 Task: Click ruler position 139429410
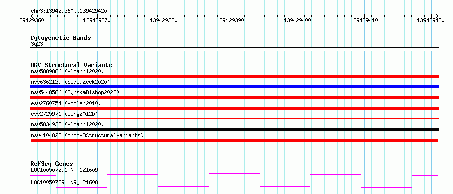(x=364, y=20)
